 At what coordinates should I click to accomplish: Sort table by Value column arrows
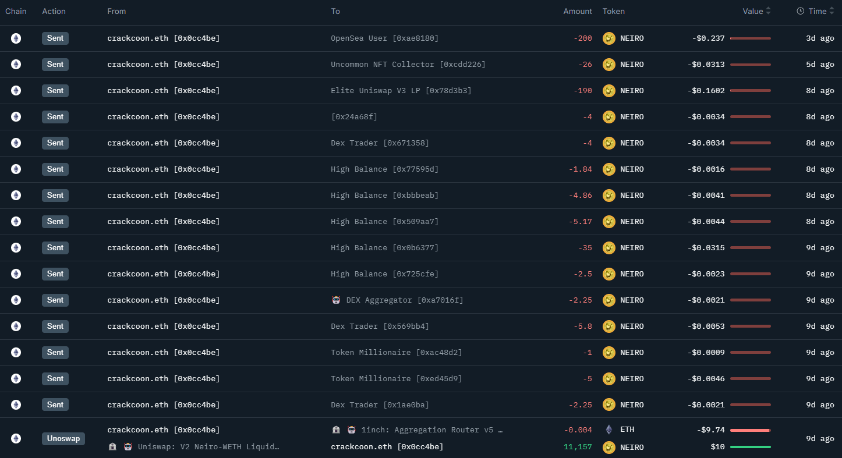click(x=768, y=11)
